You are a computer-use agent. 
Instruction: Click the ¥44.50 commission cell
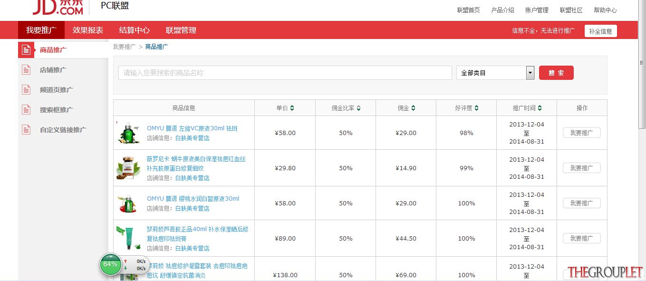(x=406, y=238)
